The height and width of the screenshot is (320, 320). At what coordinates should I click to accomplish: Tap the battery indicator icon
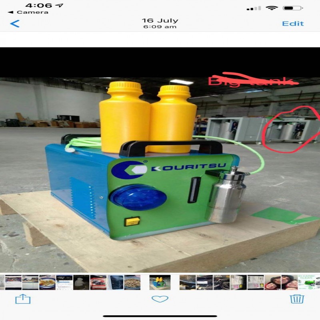(x=293, y=8)
